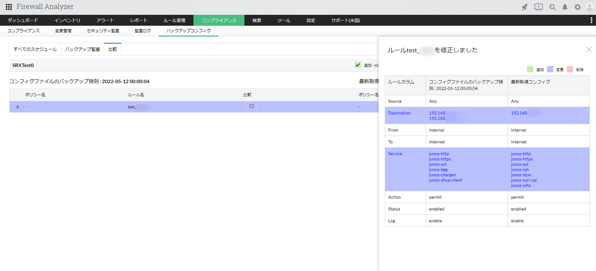596x271 pixels.
Task: Click the search magnifier icon
Action: 552,7
